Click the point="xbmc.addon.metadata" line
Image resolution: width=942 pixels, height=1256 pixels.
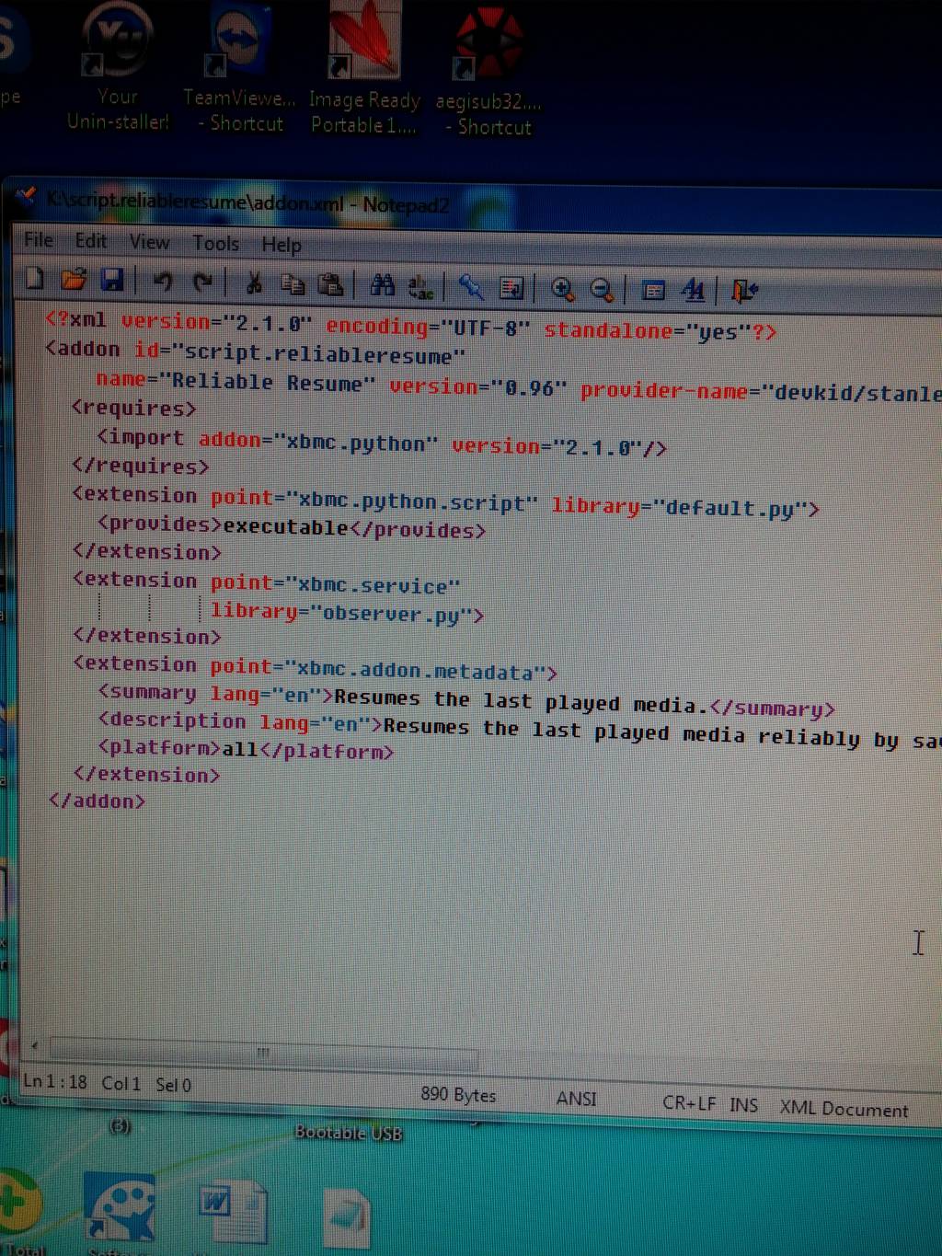coord(315,668)
